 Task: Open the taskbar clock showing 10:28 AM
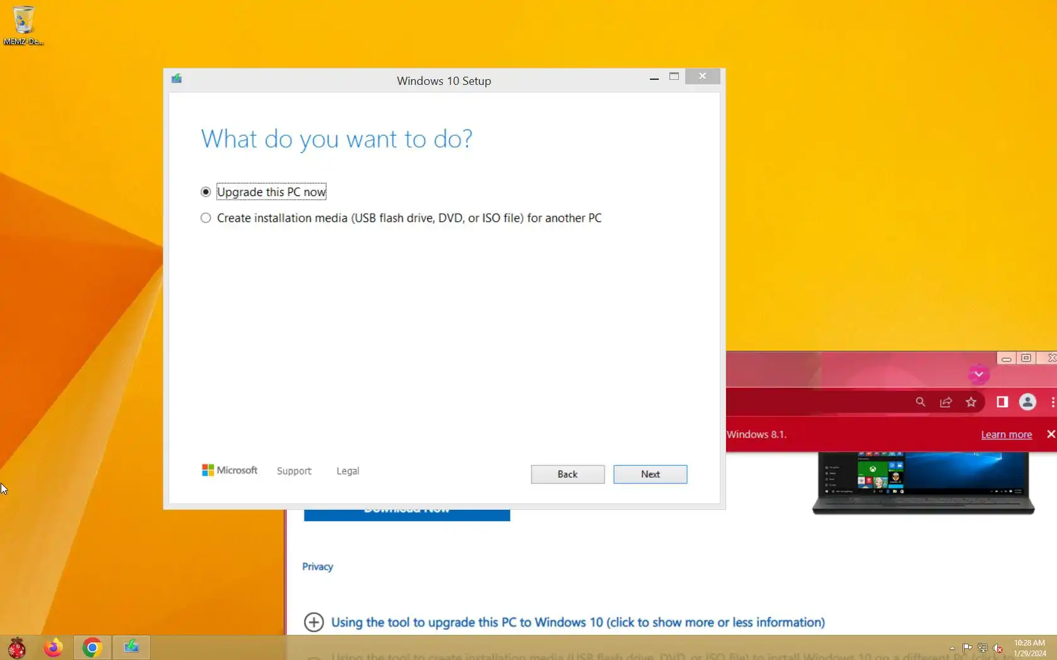pos(1029,648)
